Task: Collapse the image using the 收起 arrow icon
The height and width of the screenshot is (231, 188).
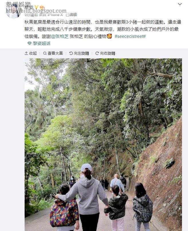Action: click(x=26, y=53)
